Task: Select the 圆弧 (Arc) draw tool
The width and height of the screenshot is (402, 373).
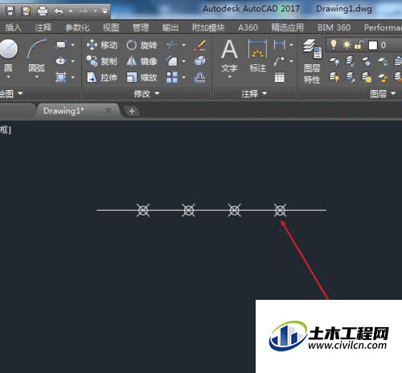Action: coord(37,55)
